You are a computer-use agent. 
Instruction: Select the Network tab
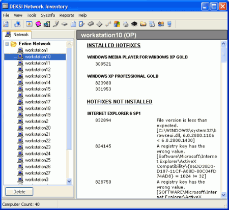17,35
